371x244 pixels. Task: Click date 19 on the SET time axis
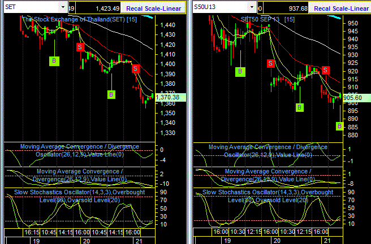click(36, 241)
